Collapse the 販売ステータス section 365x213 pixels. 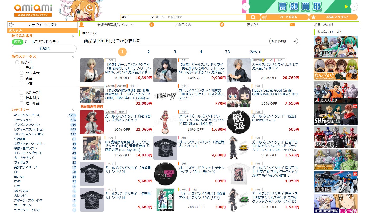[73, 57]
